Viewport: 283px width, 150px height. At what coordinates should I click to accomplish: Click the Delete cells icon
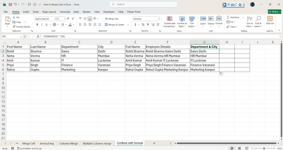(x=211, y=18)
